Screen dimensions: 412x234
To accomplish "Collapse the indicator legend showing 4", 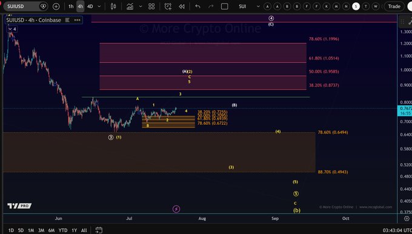I will click(x=12, y=29).
